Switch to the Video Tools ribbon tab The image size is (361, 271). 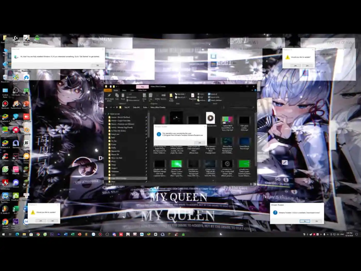click(x=142, y=90)
